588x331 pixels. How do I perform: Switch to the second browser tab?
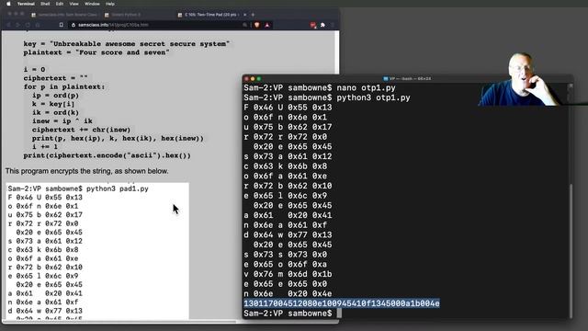124,15
